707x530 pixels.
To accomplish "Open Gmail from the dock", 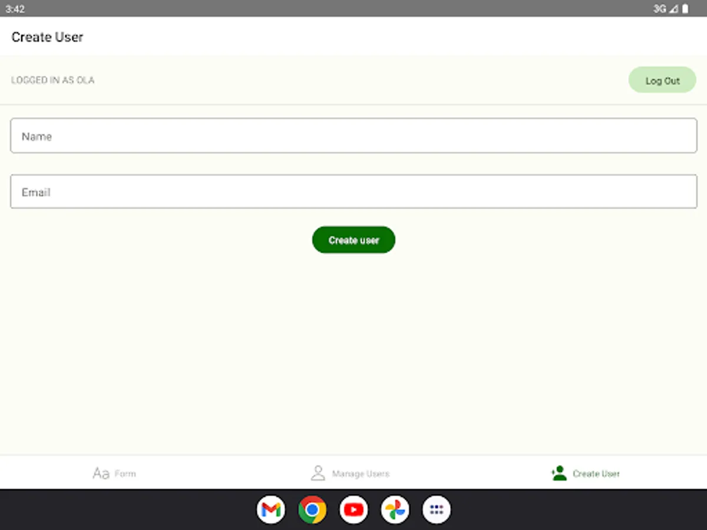I will 271,509.
